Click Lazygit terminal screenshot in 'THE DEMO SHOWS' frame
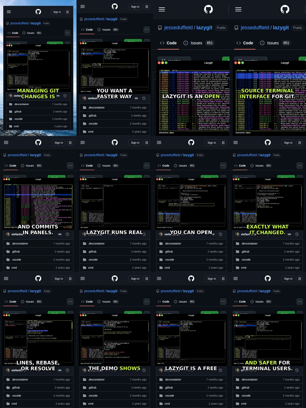306x408 pixels. click(x=115, y=340)
